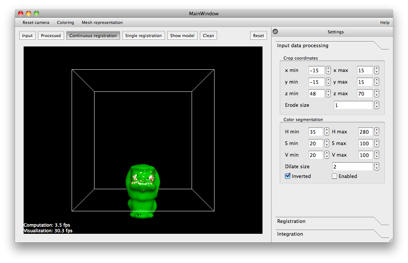Click the Settings panel float icon
Viewport: 408px width, 263px height.
(x=275, y=32)
